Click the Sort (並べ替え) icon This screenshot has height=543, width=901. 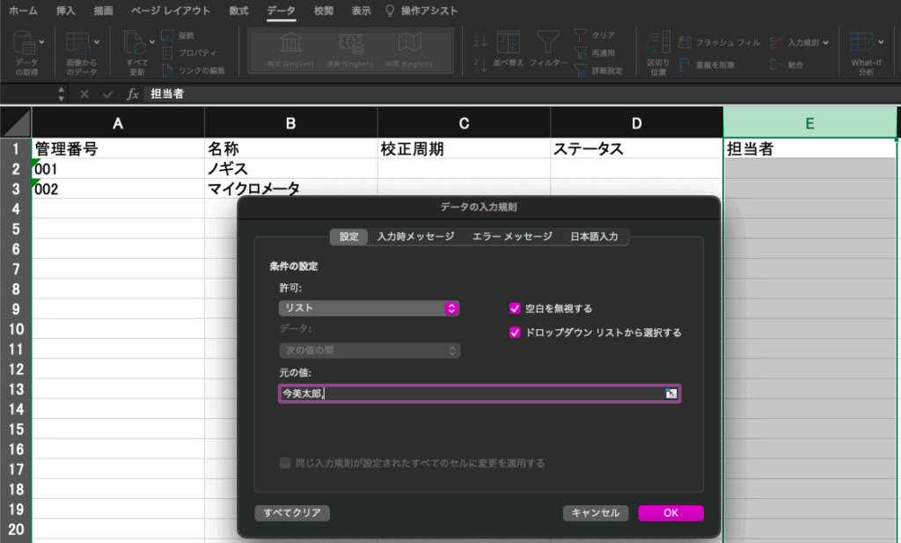[509, 44]
